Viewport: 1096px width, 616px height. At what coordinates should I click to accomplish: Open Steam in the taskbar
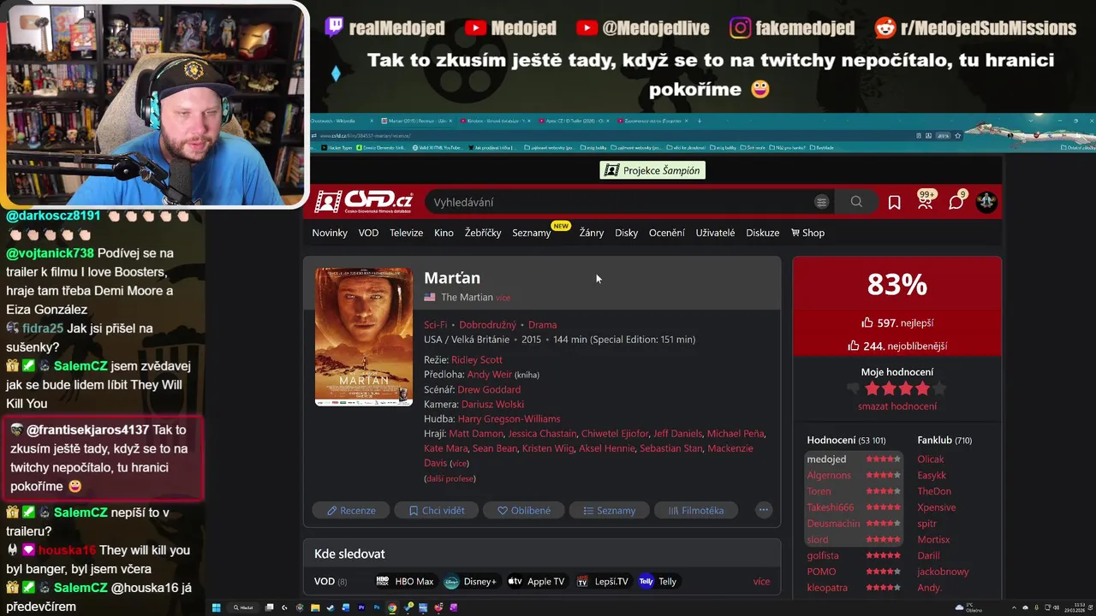coord(331,607)
